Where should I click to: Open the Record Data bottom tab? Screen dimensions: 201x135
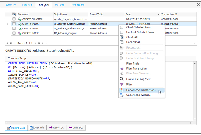pyautogui.click(x=16, y=128)
